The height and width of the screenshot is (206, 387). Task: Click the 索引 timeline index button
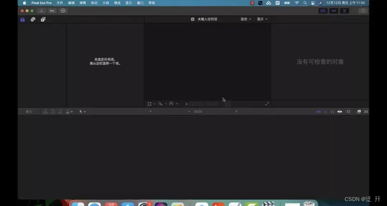(29, 111)
